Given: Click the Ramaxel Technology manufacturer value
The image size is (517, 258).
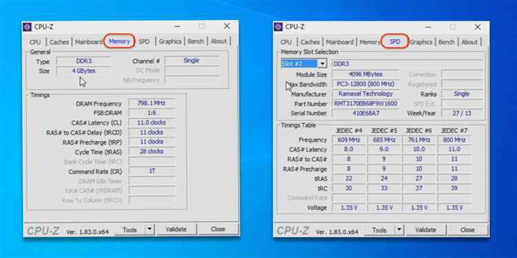Looking at the screenshot, I should 365,94.
